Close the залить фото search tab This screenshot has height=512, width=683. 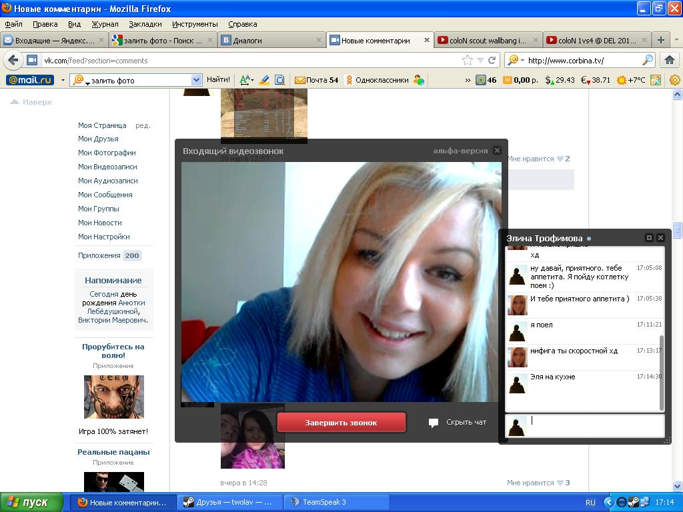pos(210,40)
